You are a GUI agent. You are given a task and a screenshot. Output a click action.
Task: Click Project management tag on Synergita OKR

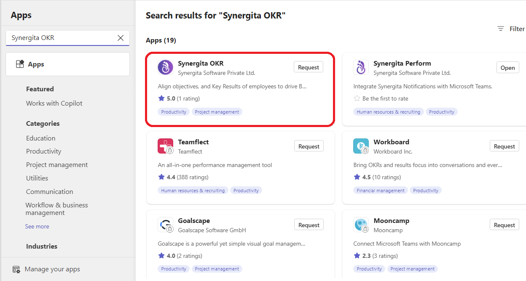217,112
